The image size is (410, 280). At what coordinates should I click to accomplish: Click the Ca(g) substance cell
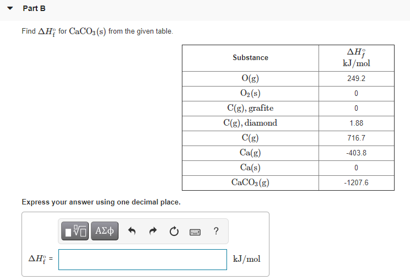coord(250,153)
